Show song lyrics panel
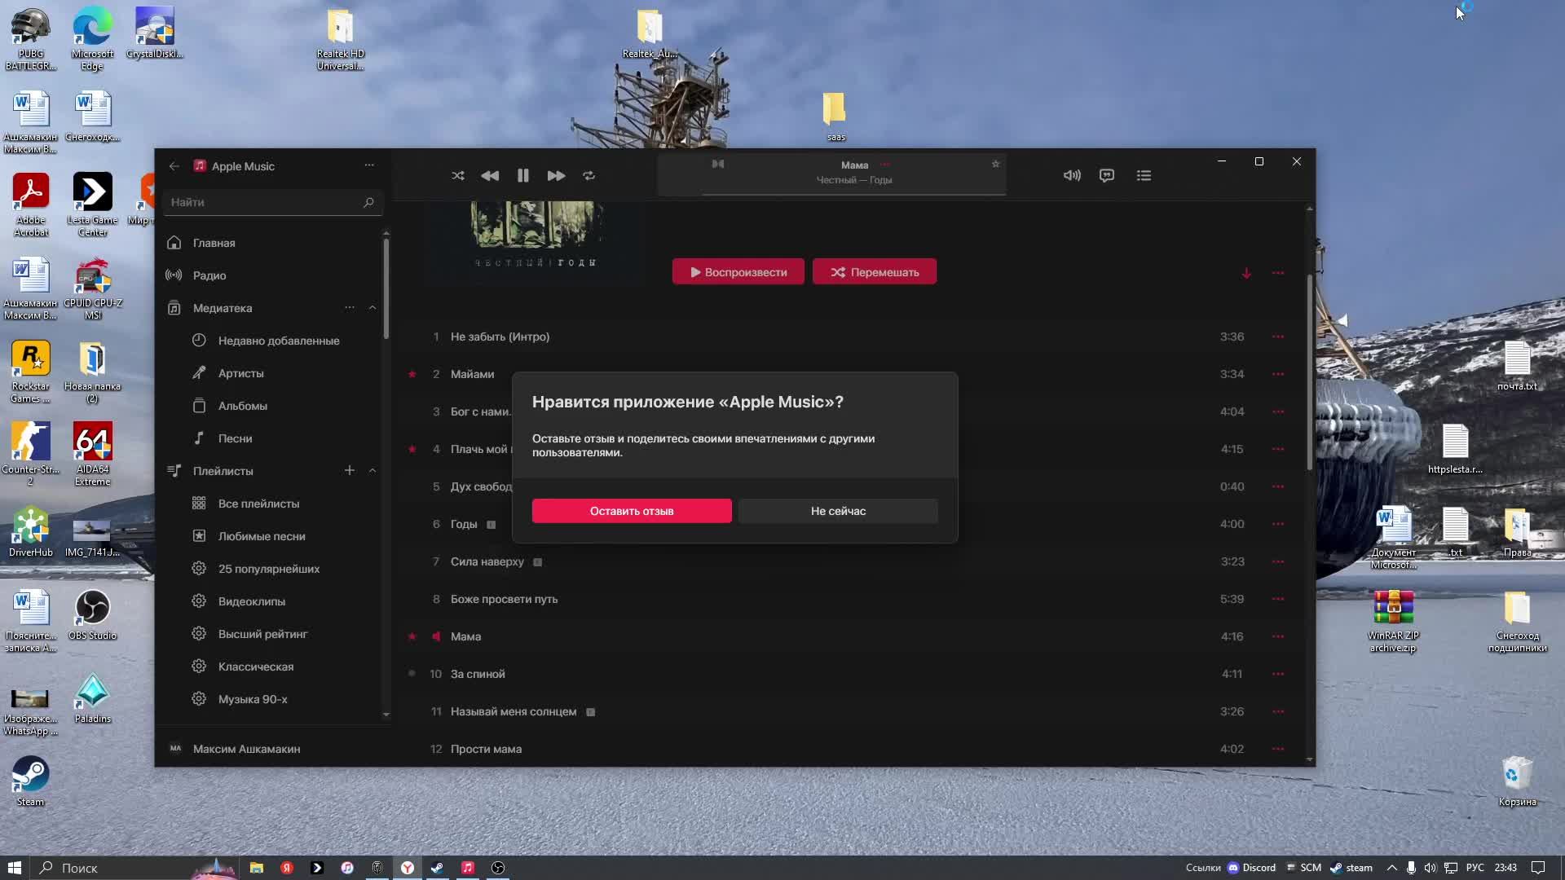 1107,176
